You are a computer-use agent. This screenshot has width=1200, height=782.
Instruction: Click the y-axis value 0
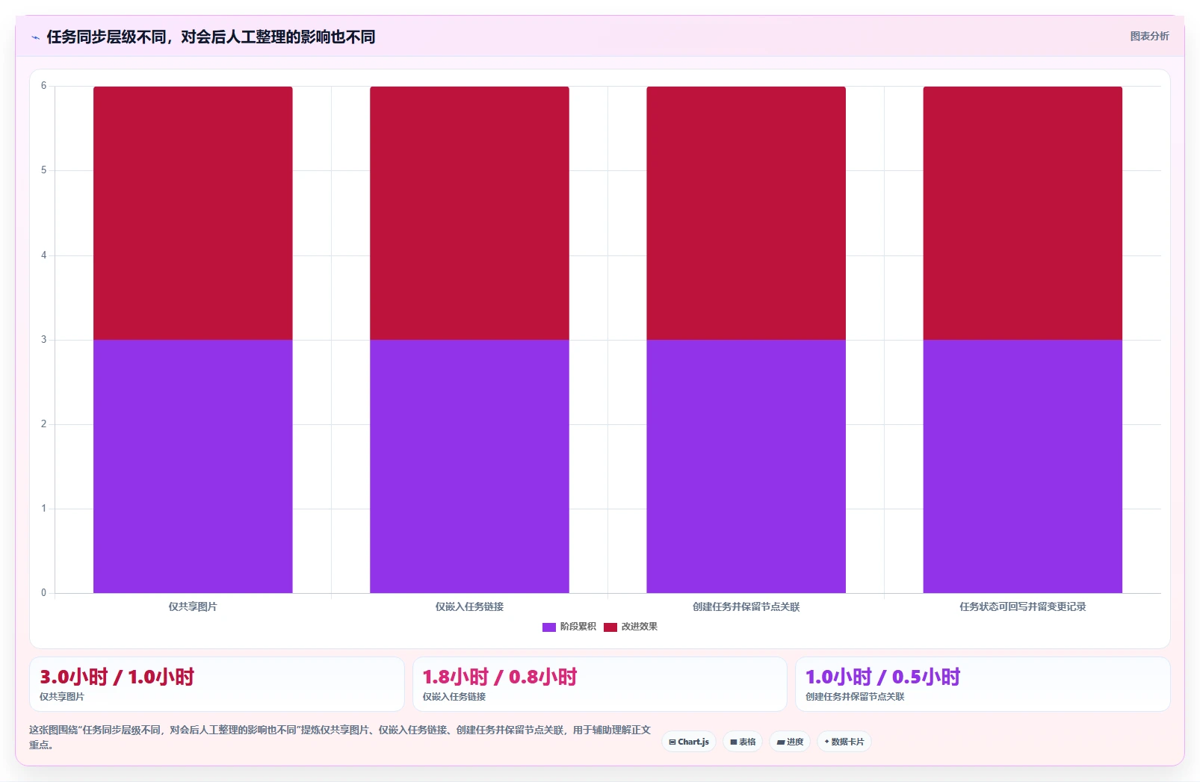pyautogui.click(x=43, y=593)
